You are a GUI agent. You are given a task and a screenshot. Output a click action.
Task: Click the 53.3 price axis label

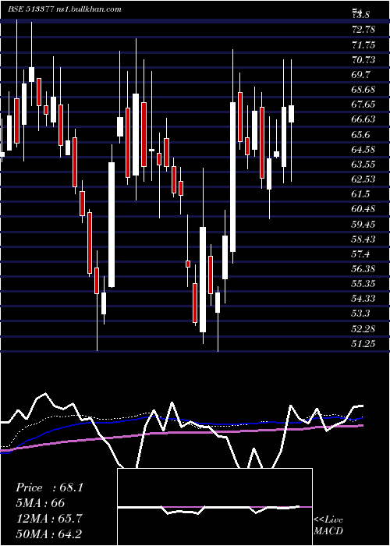361,314
